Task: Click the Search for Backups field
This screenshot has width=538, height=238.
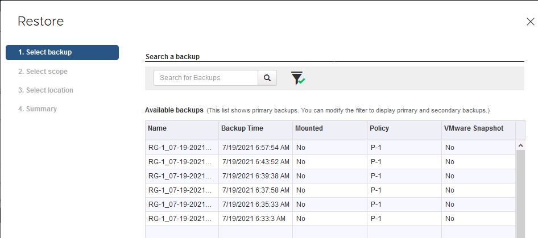Action: (206, 78)
